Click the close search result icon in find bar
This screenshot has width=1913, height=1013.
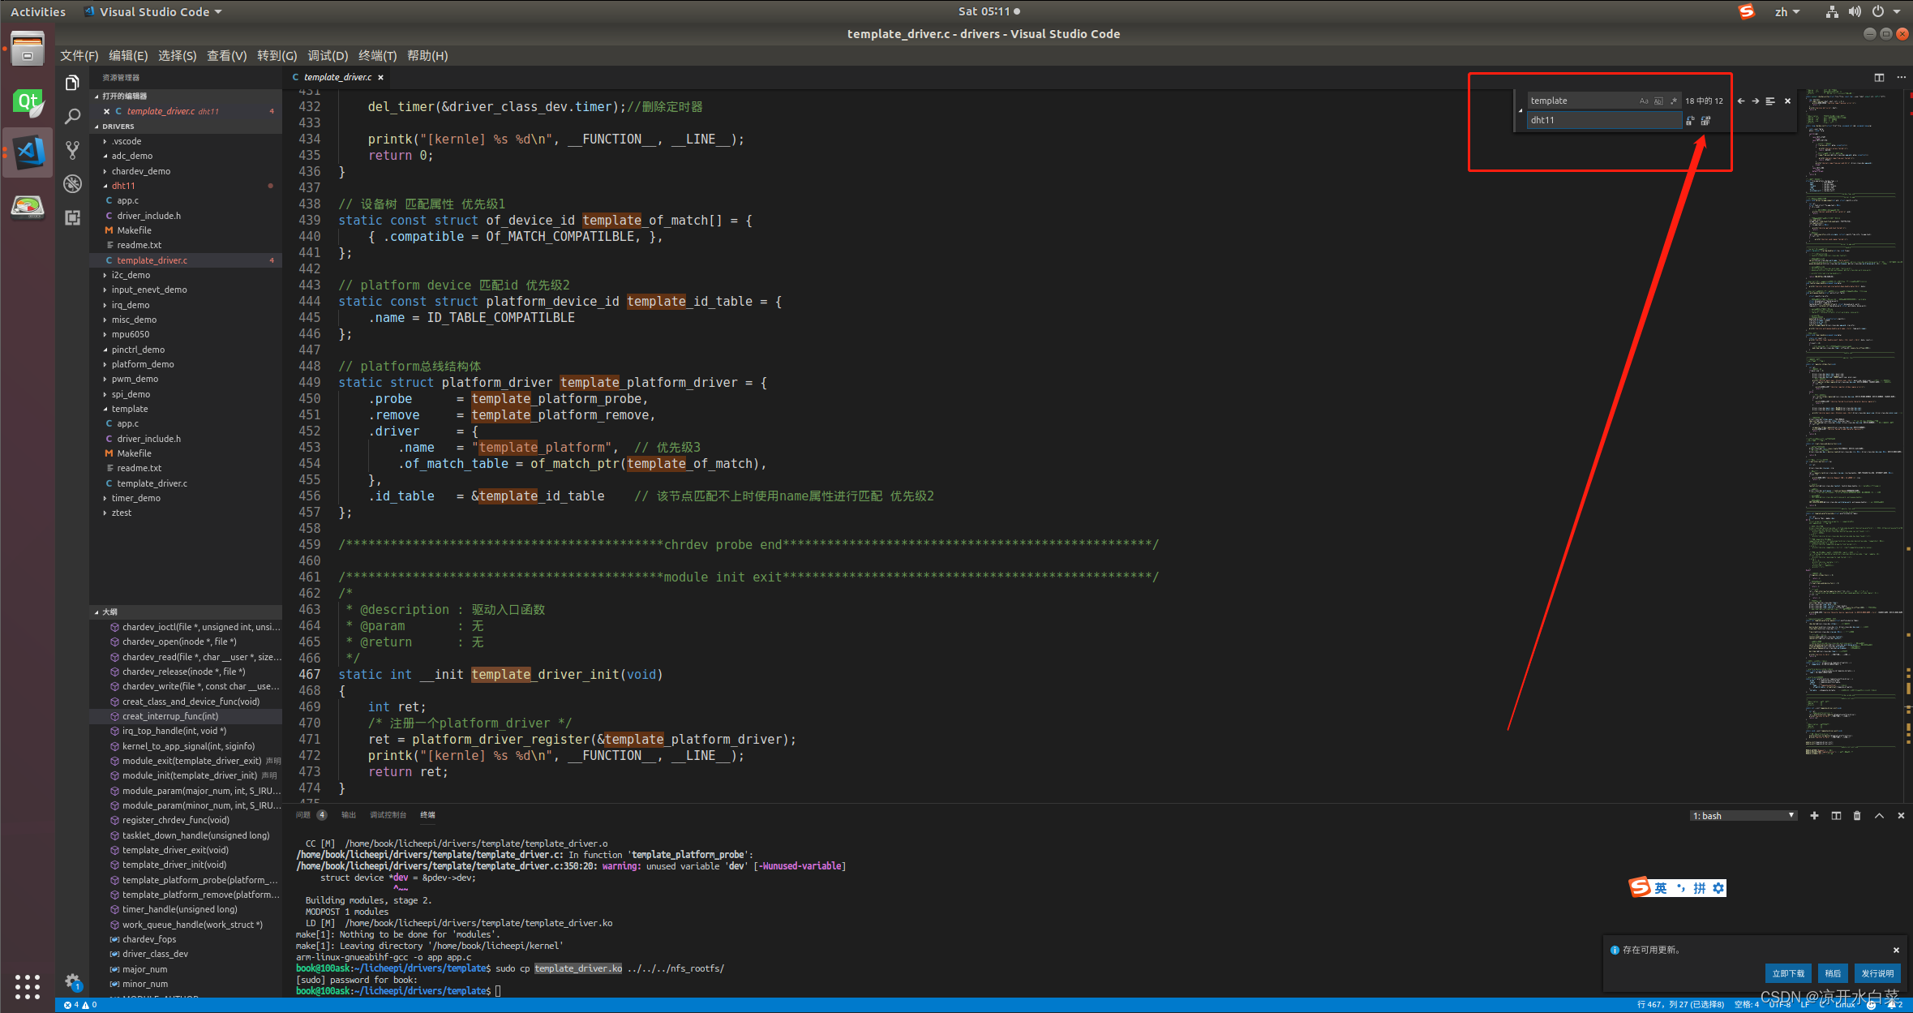click(x=1789, y=100)
